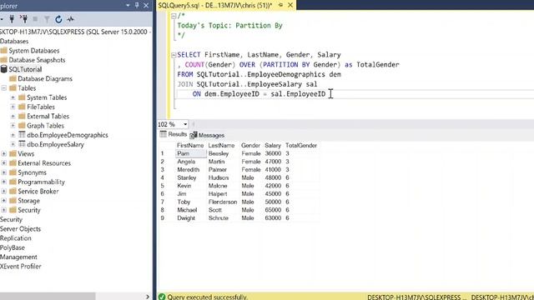Expand the Service Broker node
The image size is (534, 300).
(x=3, y=191)
